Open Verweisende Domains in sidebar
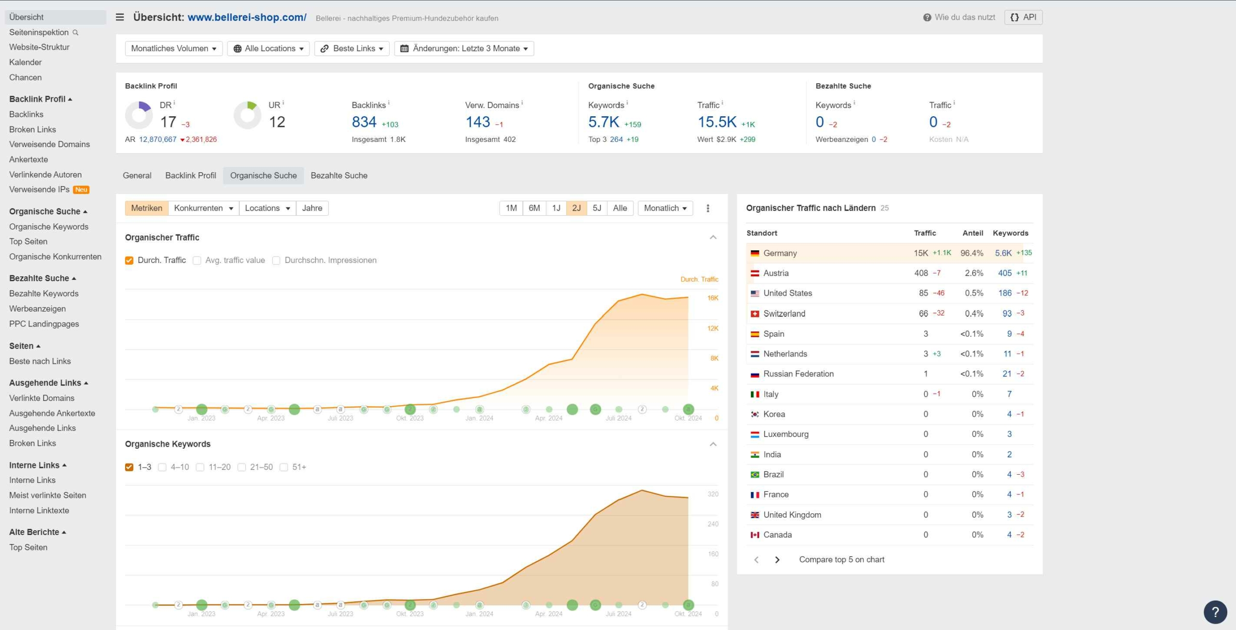 tap(49, 144)
